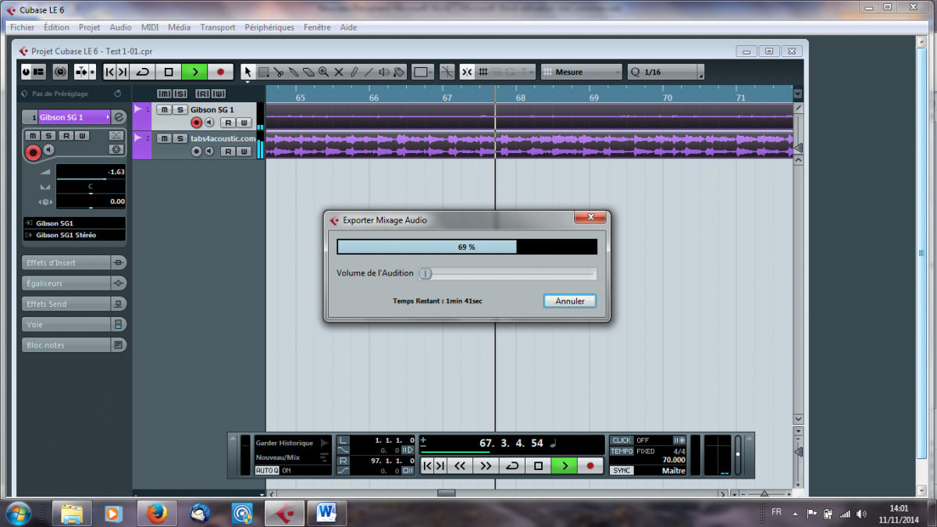Image resolution: width=937 pixels, height=527 pixels.
Task: Click toolbar Play button in project window
Action: [194, 72]
